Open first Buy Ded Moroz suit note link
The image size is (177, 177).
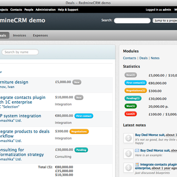pyautogui.click(x=150, y=135)
